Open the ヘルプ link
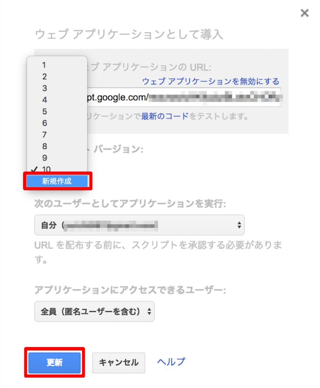This screenshot has height=388, width=320. [171, 362]
